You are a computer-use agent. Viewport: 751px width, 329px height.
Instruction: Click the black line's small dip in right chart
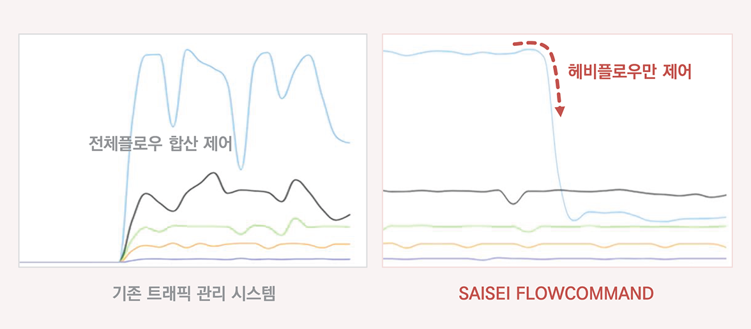pyautogui.click(x=513, y=201)
